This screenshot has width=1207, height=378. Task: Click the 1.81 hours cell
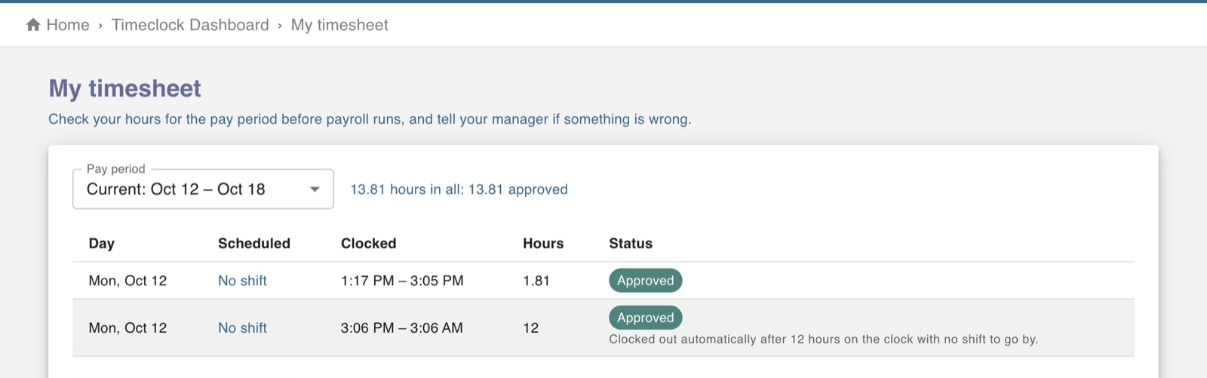(536, 281)
